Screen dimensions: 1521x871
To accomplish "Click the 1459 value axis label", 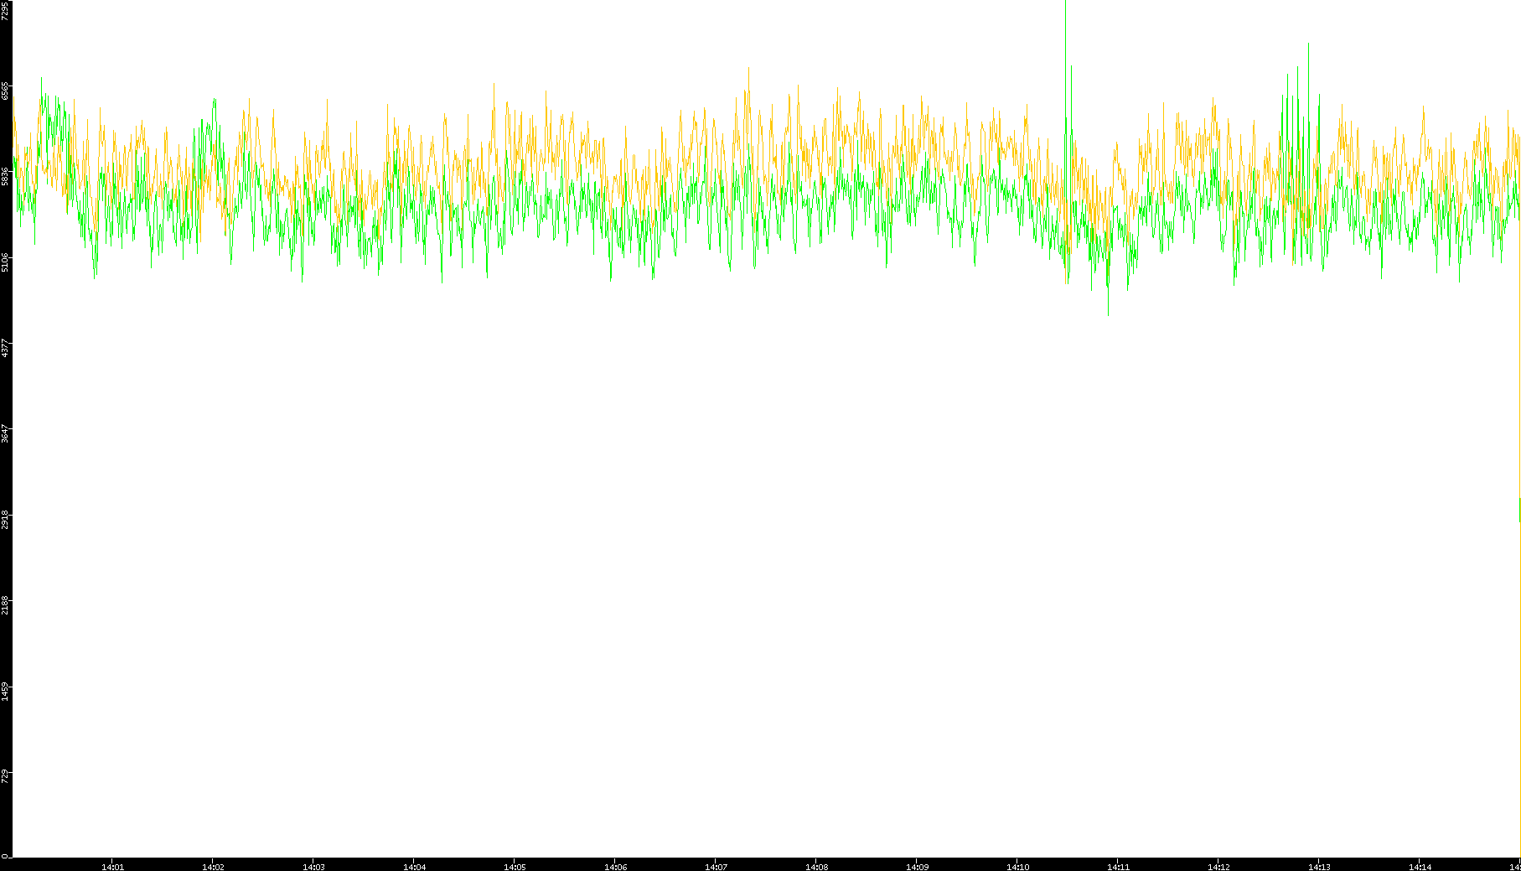I will (6, 691).
